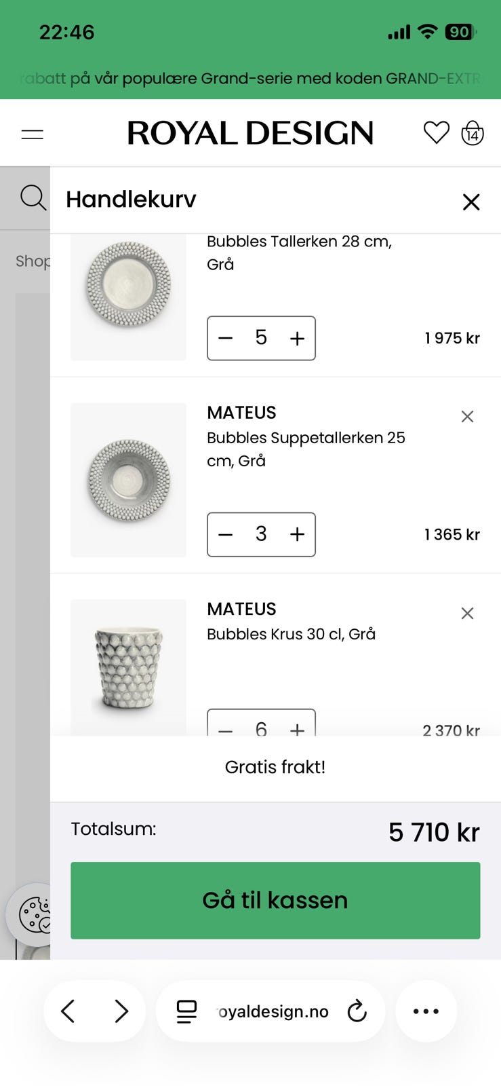The height and width of the screenshot is (1086, 501).
Task: Open cookie settings icon
Action: point(34,915)
